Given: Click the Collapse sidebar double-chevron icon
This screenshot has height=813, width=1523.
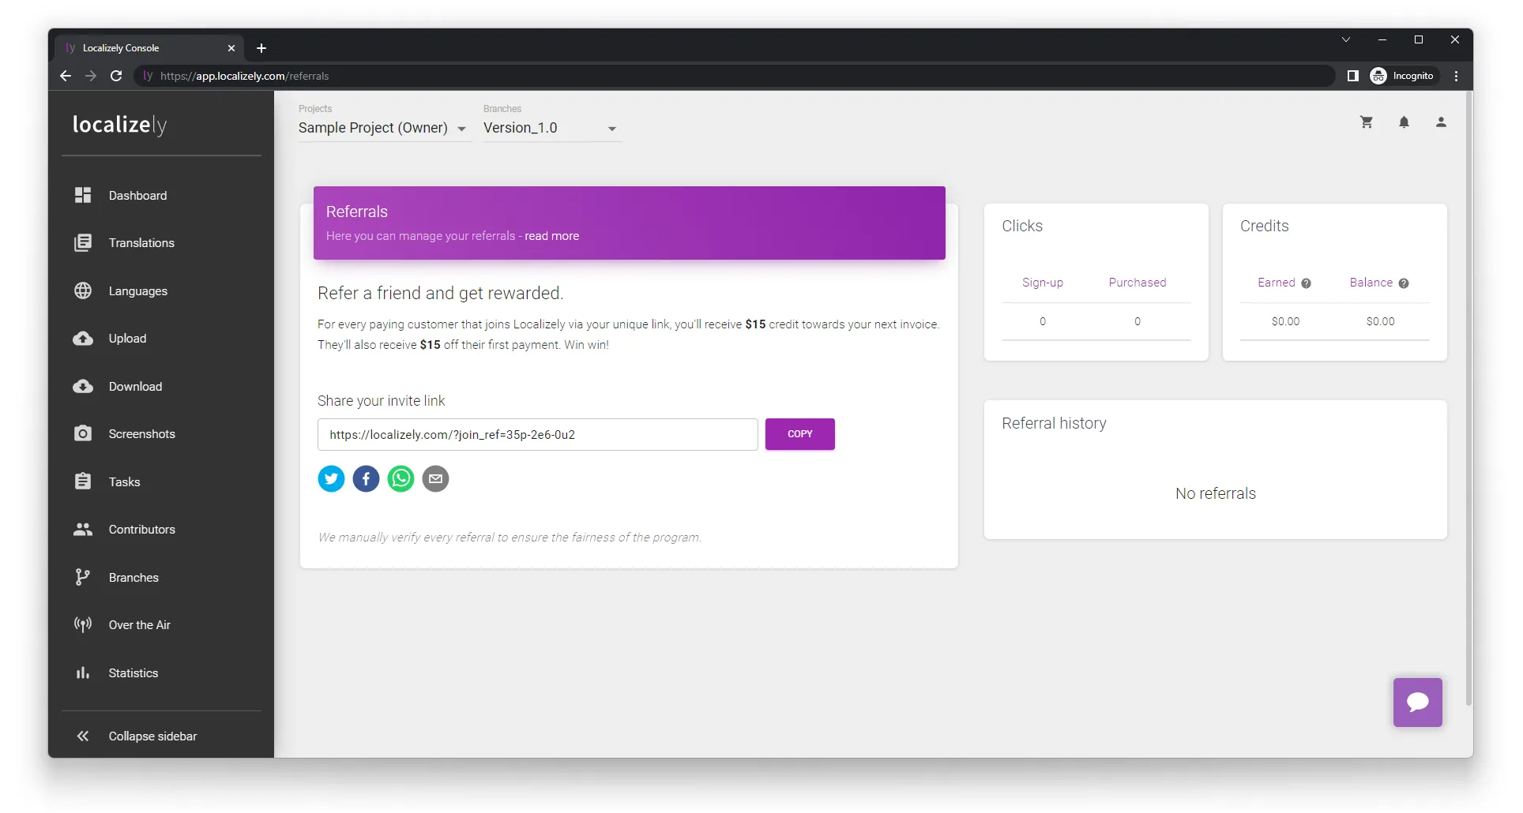Looking at the screenshot, I should point(83,736).
